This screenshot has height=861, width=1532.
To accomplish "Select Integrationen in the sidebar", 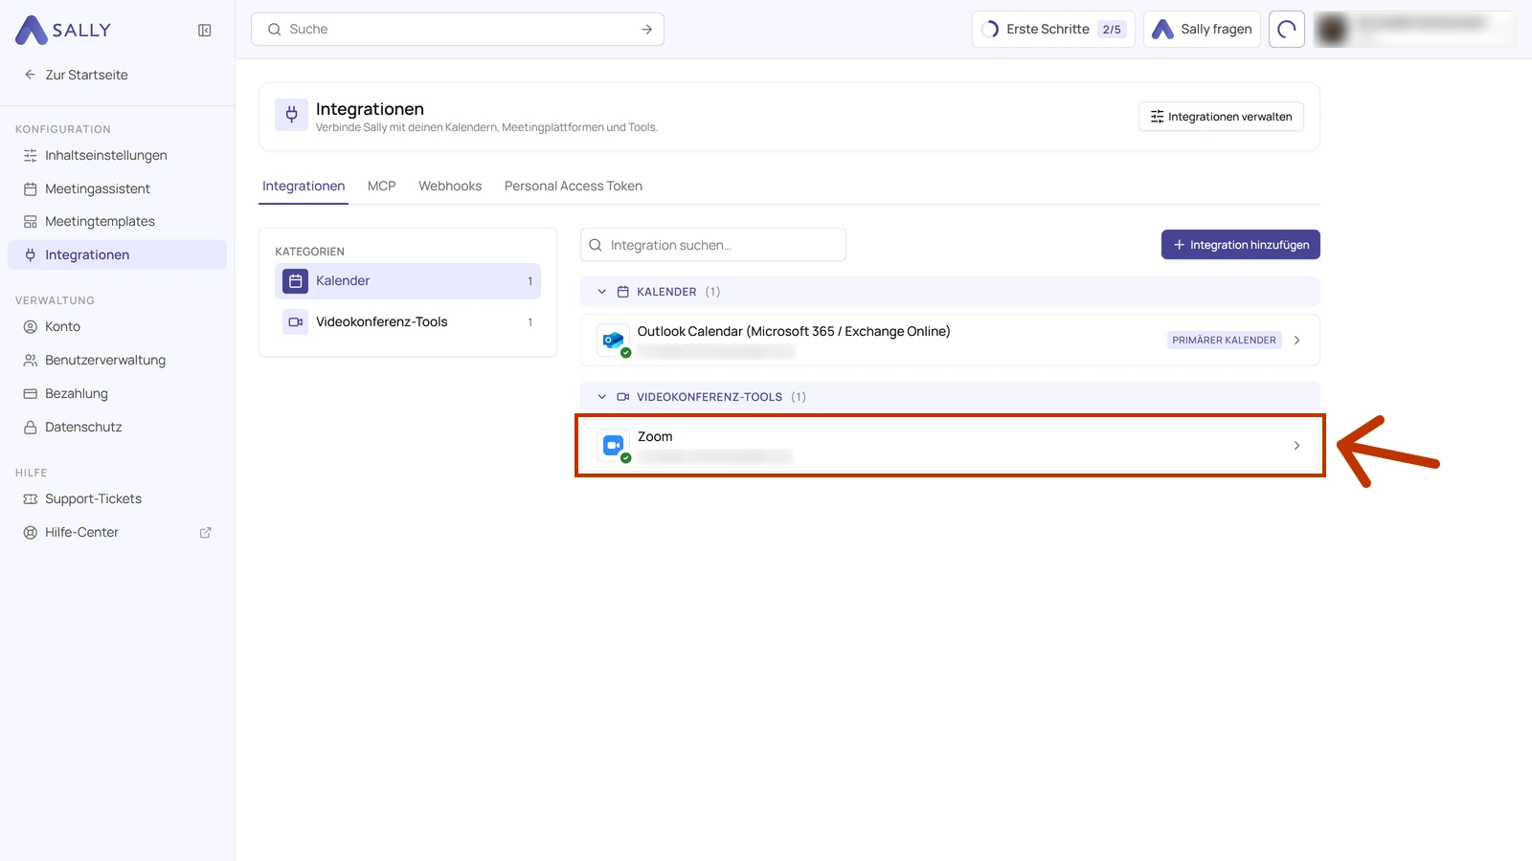I will (x=117, y=255).
